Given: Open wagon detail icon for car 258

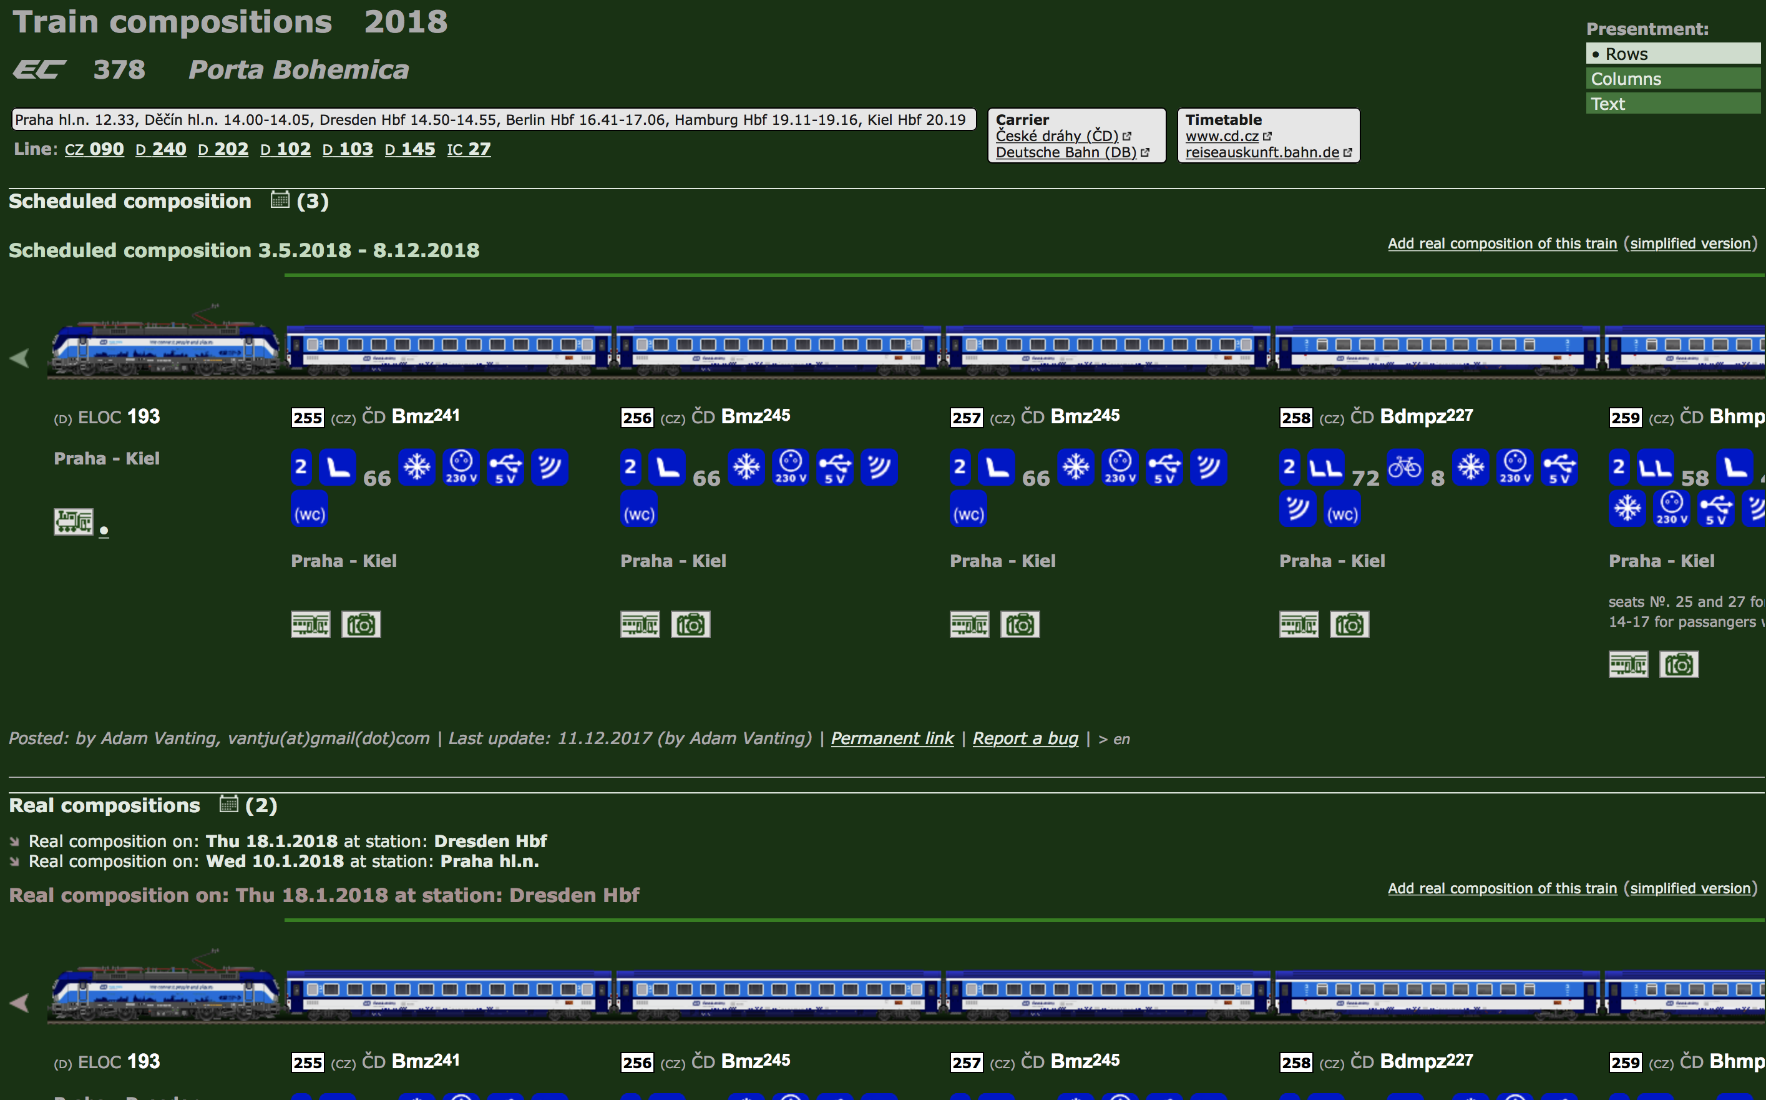Looking at the screenshot, I should click(x=1299, y=624).
